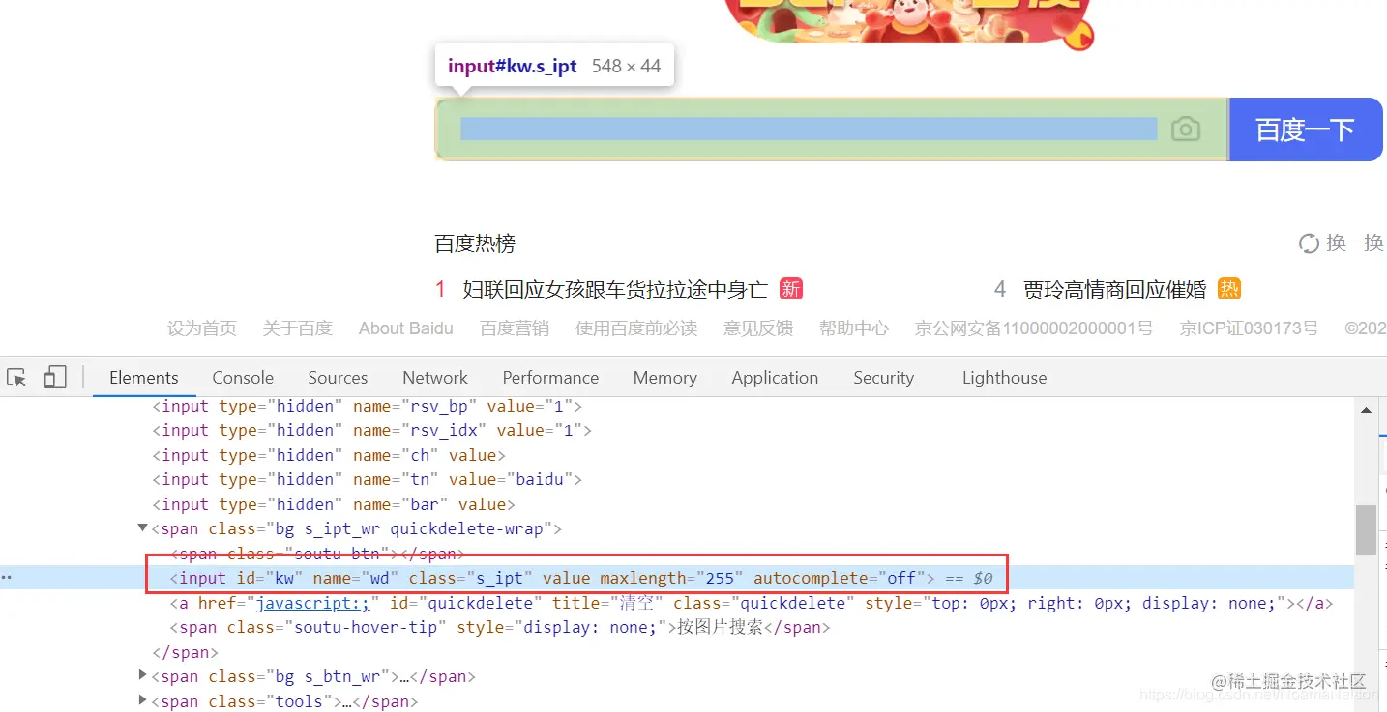Toggle the device toolbar in DevTools
Viewport: 1387px width, 712px height.
[x=54, y=377]
